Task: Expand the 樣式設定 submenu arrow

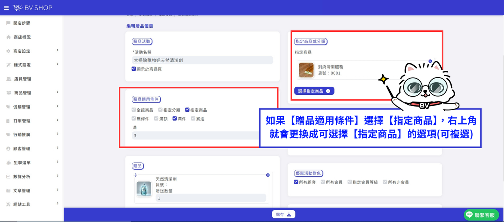Action: coord(58,64)
